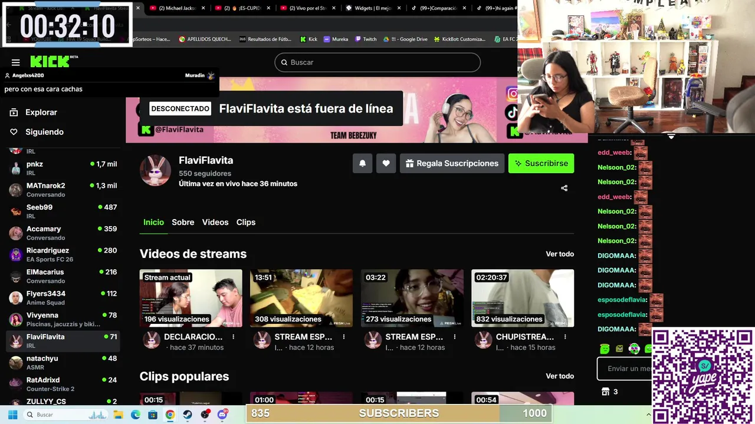Screen dimensions: 755x424
Task: Select MATnarok2 channel in sidebar
Action: pos(63,190)
